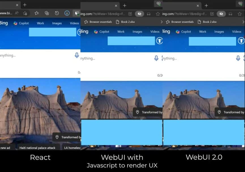Click the microphone icon in WebUI 2.0 search box
Viewport: 245px width, 172px height.
(238, 58)
